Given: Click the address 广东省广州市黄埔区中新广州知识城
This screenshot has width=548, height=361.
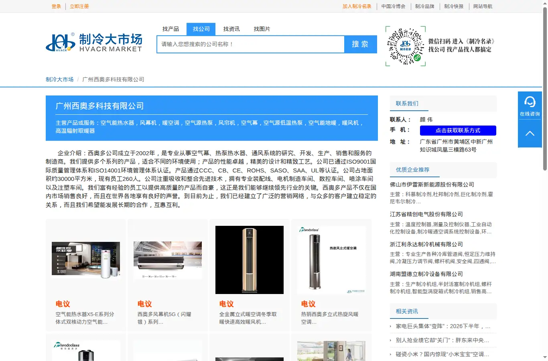Looking at the screenshot, I should click(457, 146).
